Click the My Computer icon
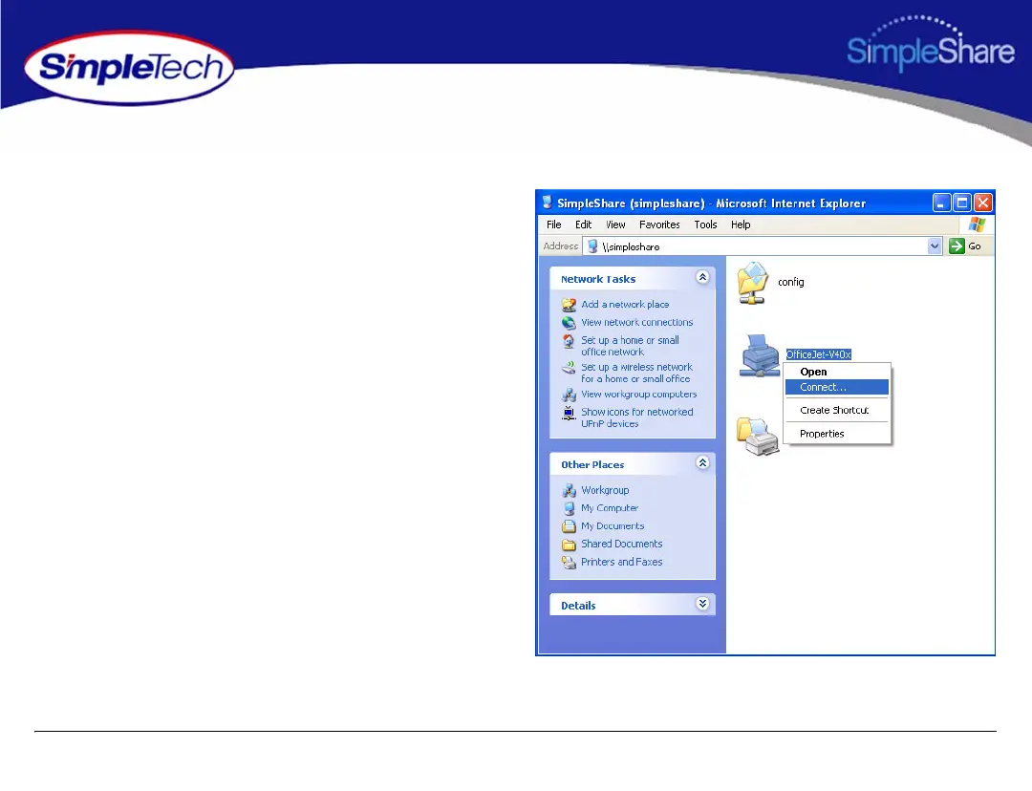Screen dimensions: 1032x791 click(569, 508)
